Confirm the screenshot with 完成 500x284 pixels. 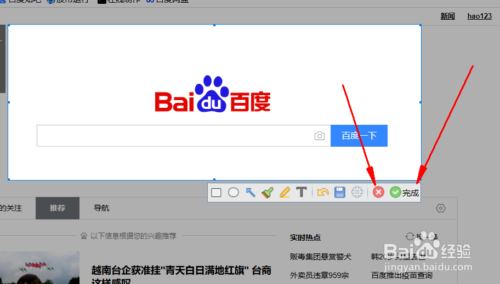[405, 192]
